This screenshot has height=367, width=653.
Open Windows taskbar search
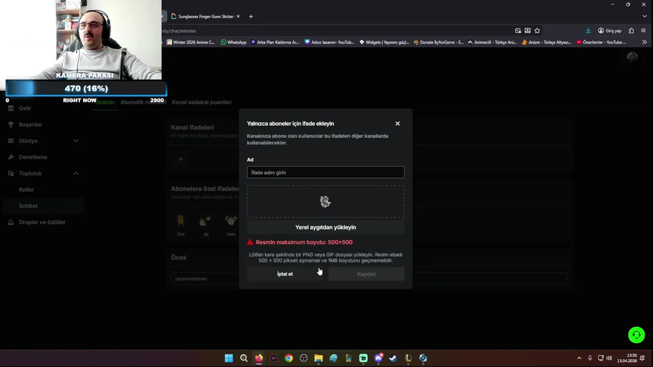244,358
